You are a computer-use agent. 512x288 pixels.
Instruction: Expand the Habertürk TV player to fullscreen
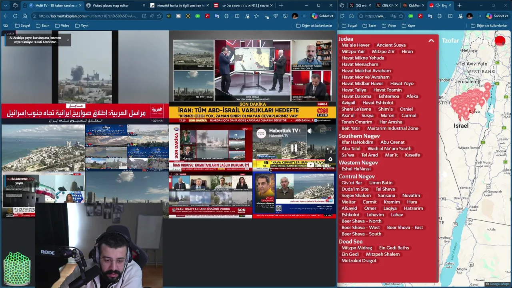[329, 150]
